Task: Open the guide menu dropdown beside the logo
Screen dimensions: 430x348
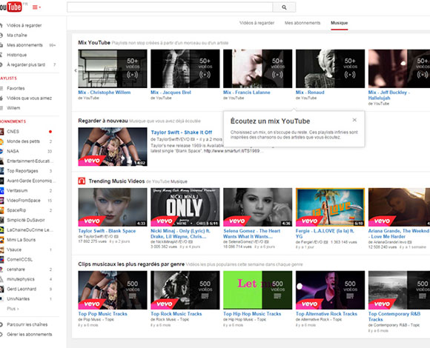Action: tap(36, 7)
